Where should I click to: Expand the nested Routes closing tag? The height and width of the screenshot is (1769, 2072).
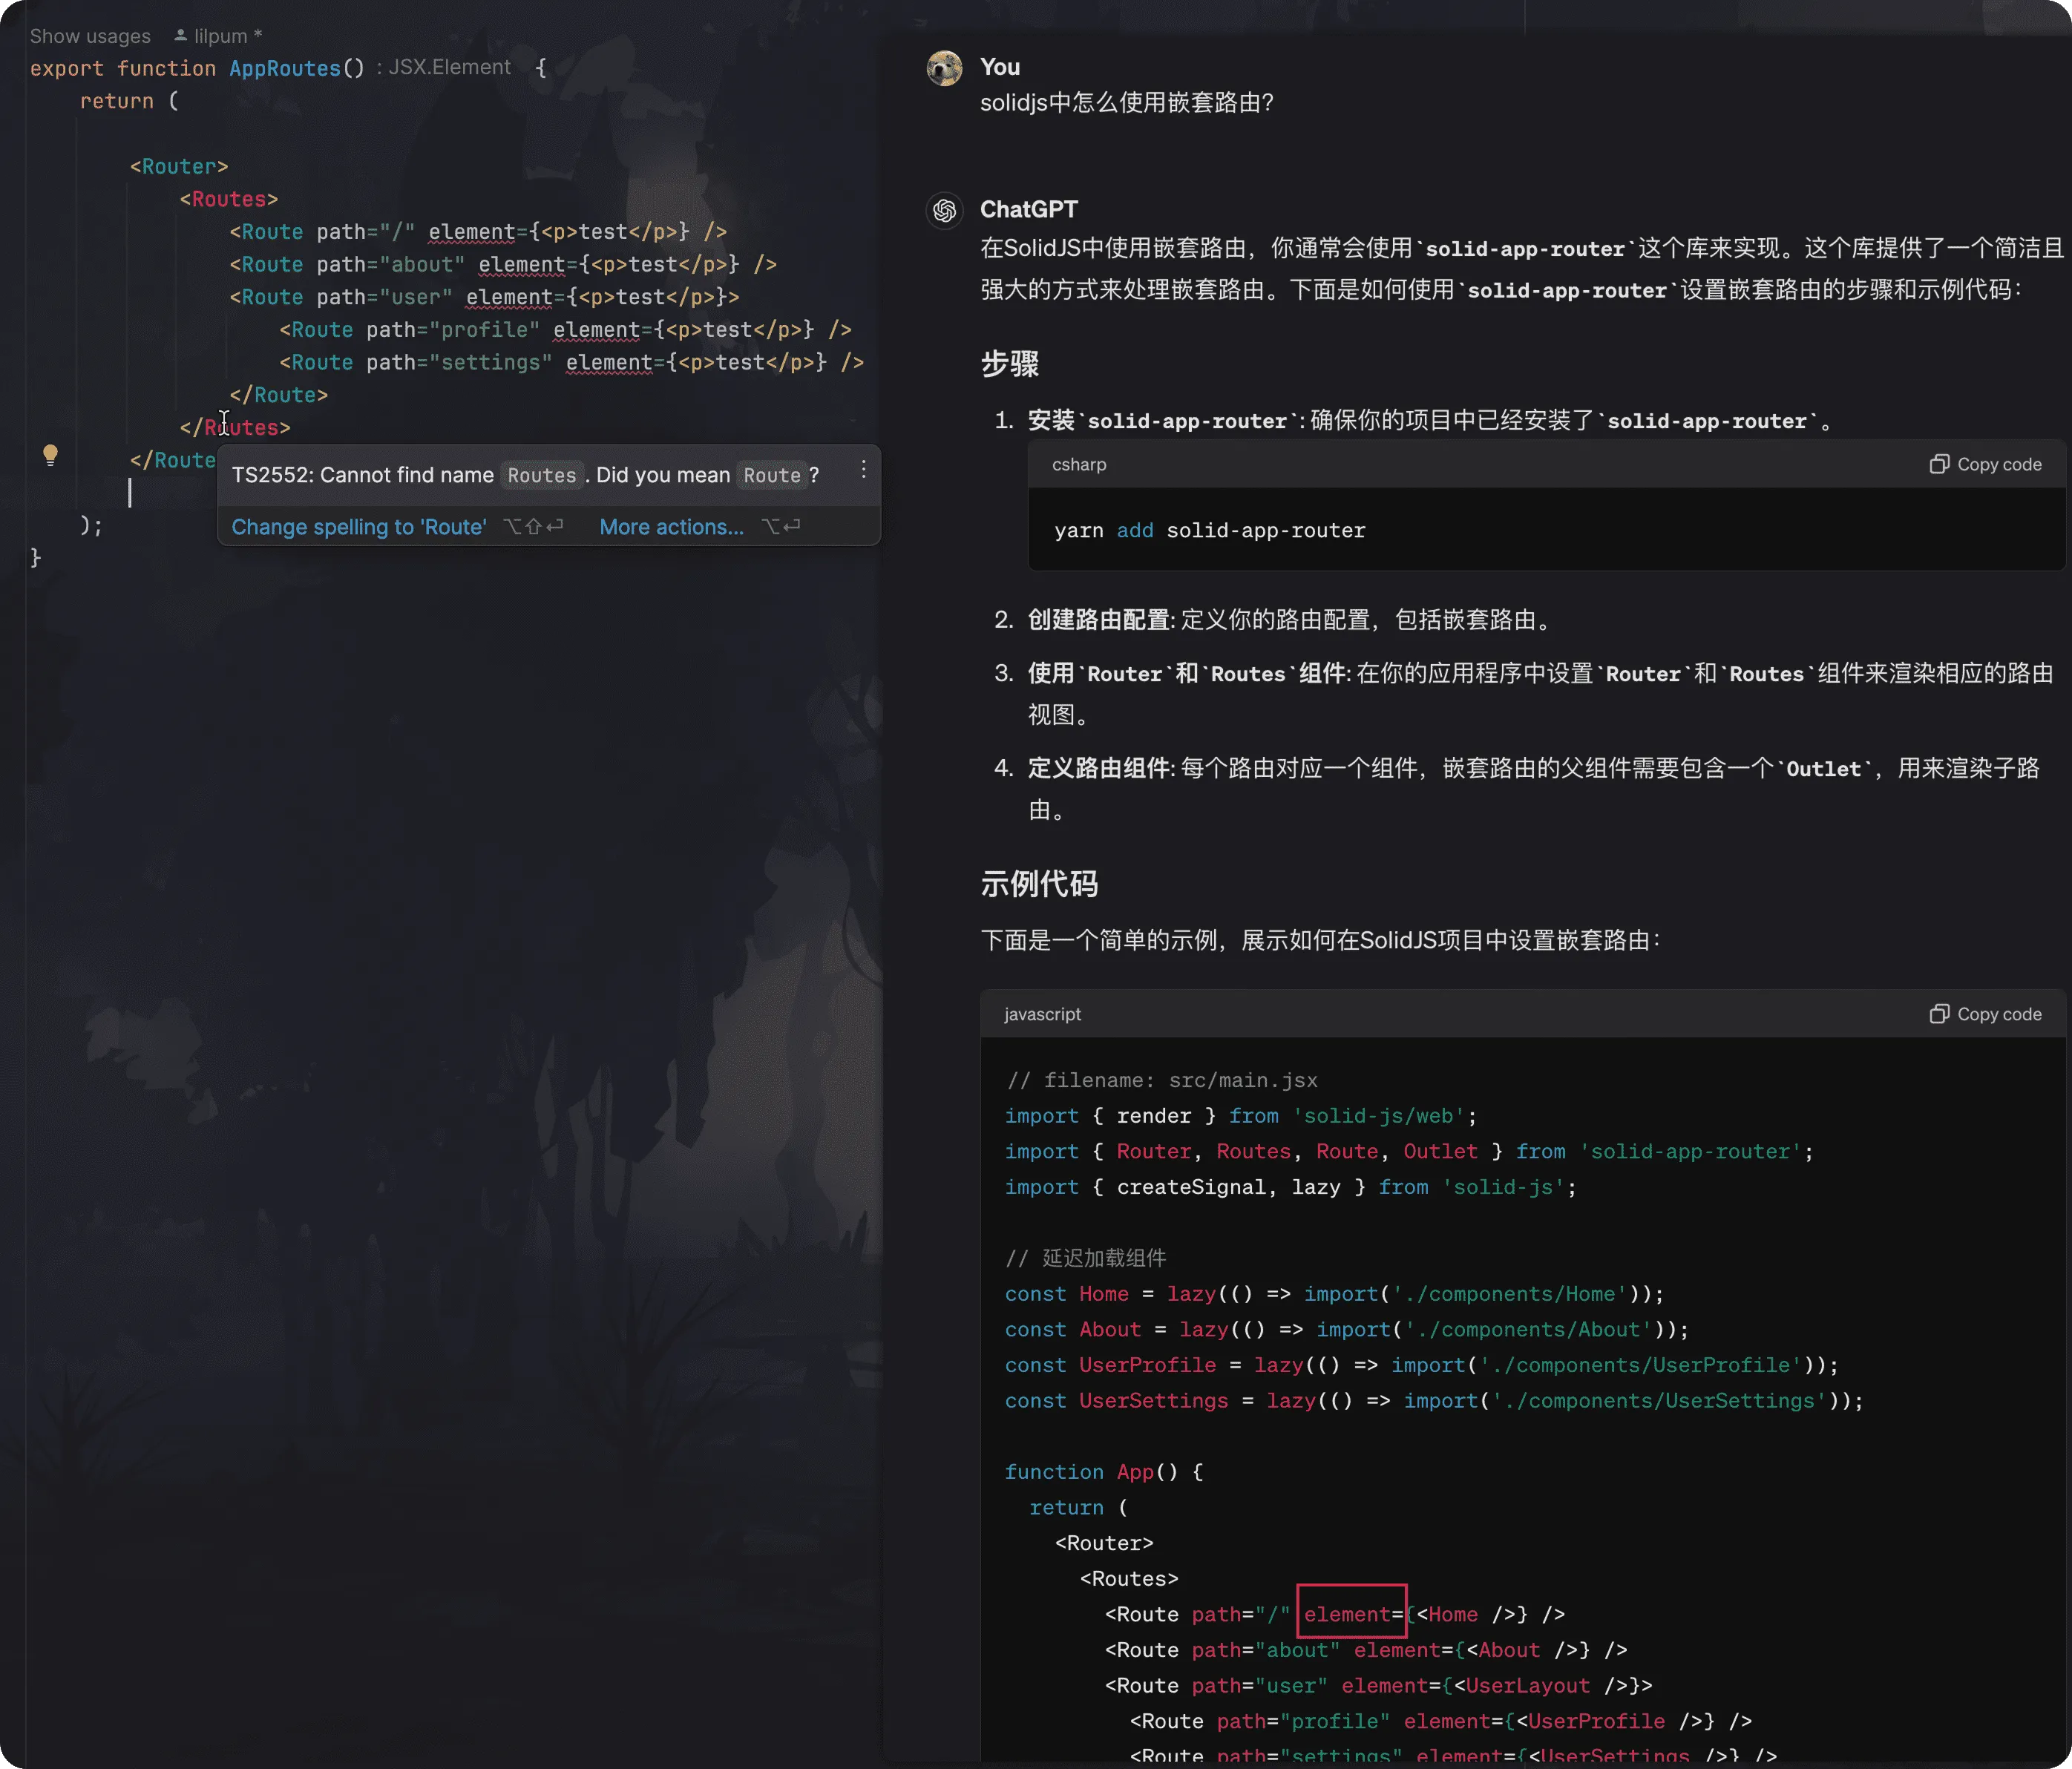[x=228, y=427]
